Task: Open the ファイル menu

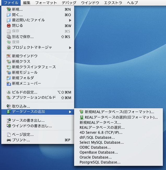Action: (x=11, y=3)
